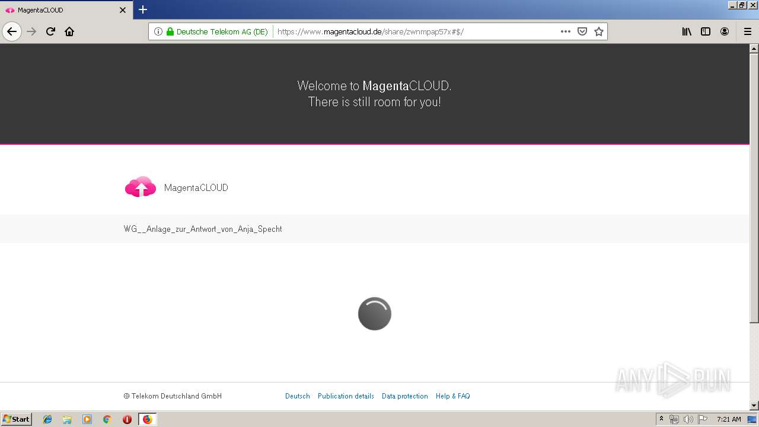
Task: Click the Deutsche Telekom AG certificate label
Action: click(222, 31)
